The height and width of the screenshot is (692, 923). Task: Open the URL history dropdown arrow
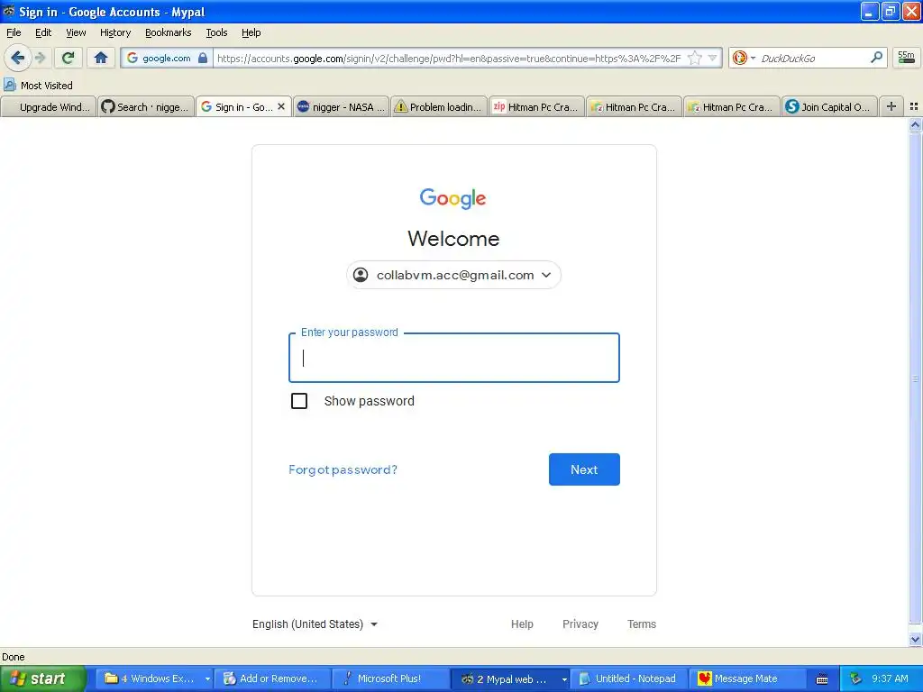click(x=712, y=58)
